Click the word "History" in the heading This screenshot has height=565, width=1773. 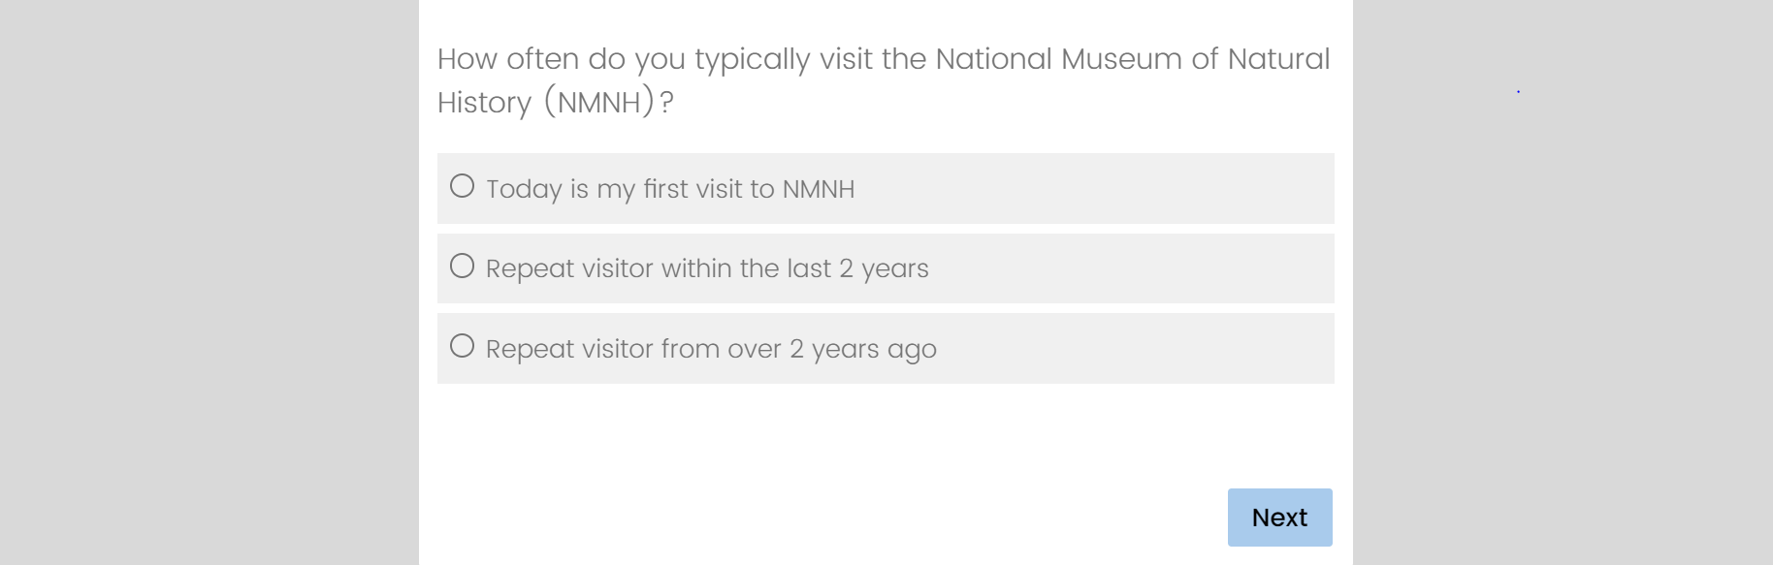click(484, 102)
